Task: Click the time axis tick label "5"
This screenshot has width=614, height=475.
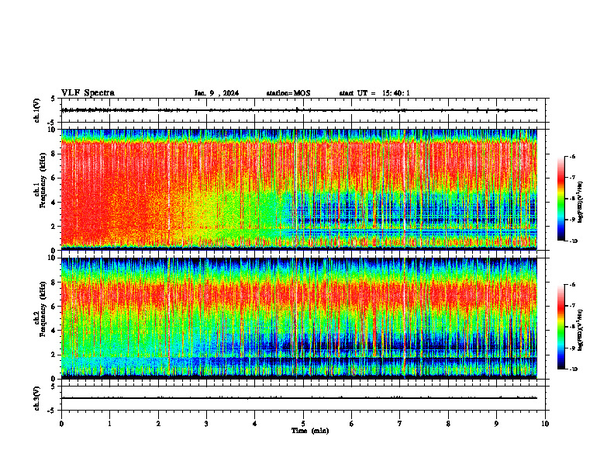Action: pyautogui.click(x=303, y=424)
